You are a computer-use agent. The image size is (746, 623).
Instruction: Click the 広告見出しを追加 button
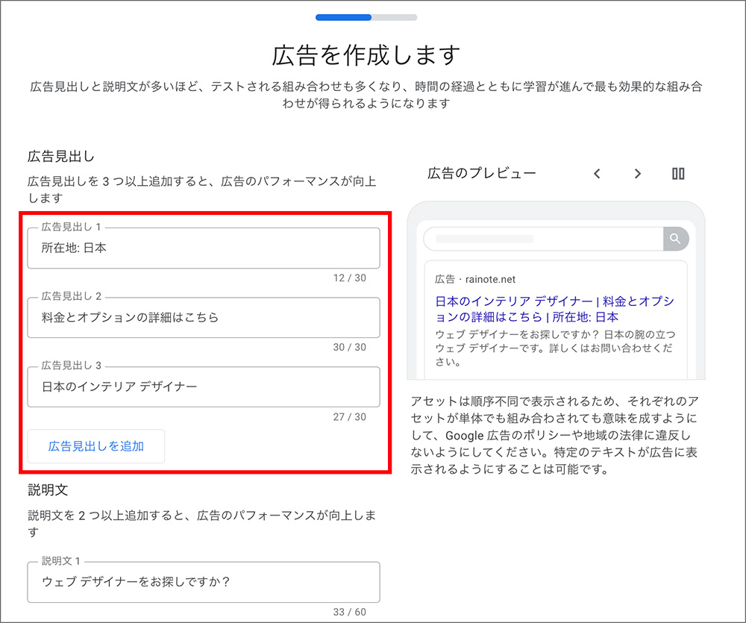(96, 446)
